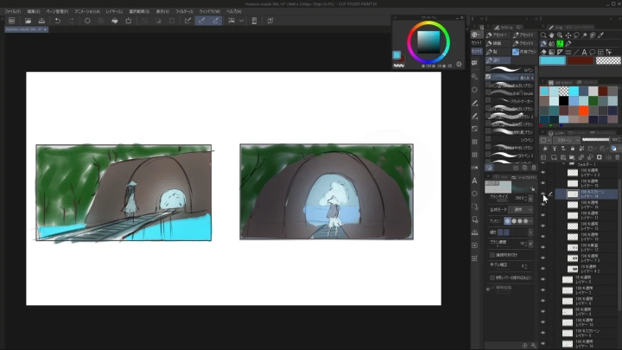Screen dimensions: 622x350
Task: Click the Delete layer trash icon
Action: pos(617,157)
